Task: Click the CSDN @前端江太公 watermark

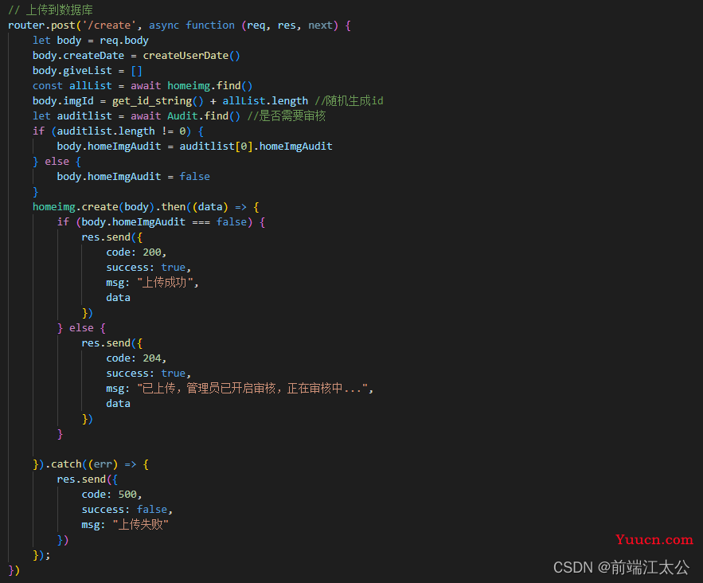Action: click(621, 567)
